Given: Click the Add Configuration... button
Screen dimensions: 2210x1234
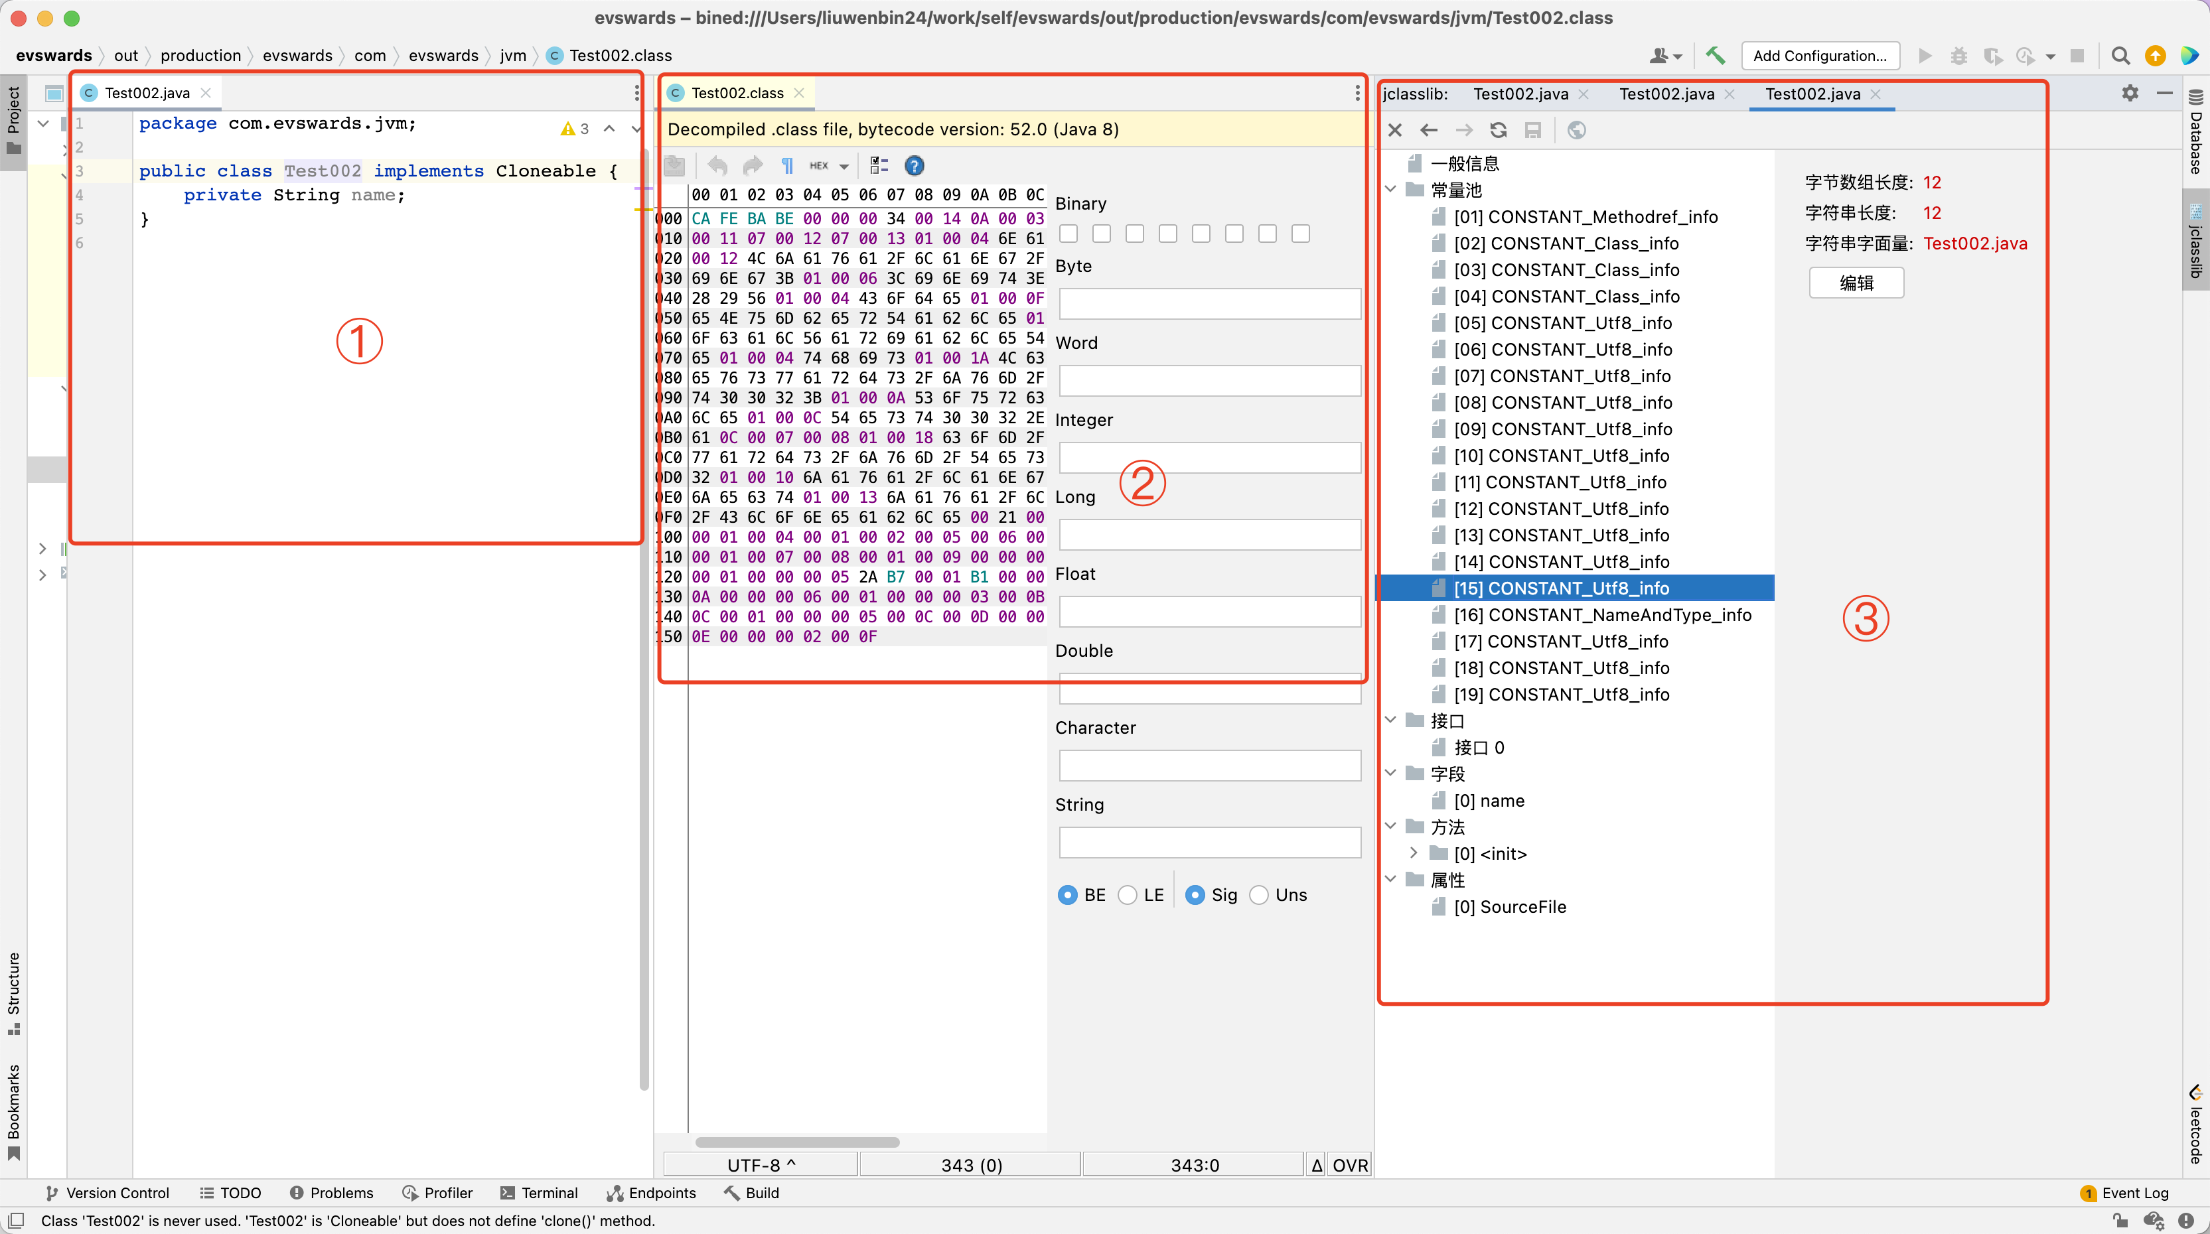Looking at the screenshot, I should [1820, 56].
